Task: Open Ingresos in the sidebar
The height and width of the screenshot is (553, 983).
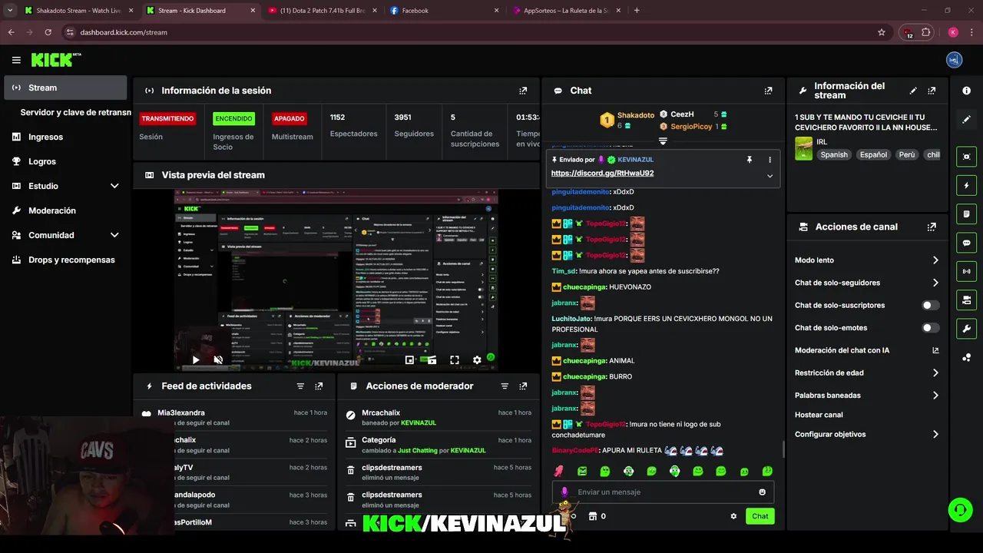Action: pos(65,137)
